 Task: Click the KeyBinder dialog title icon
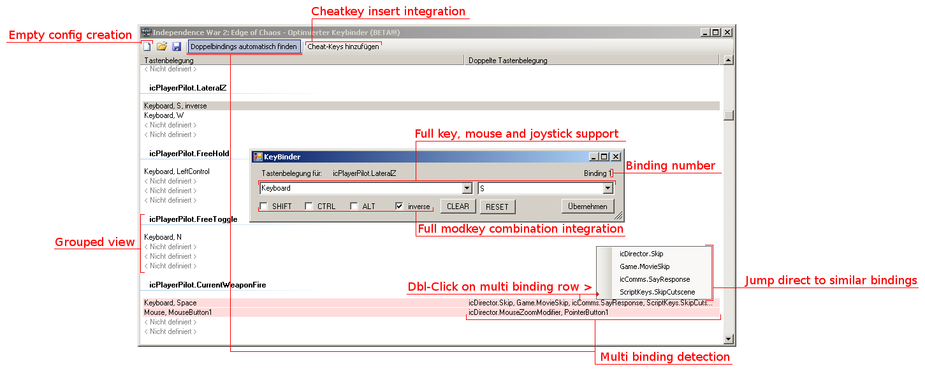point(258,156)
